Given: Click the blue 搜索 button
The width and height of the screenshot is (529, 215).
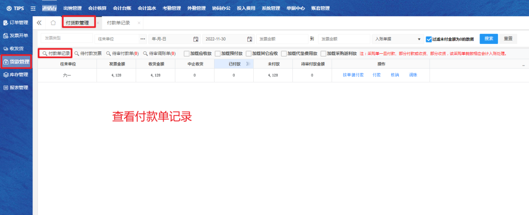Looking at the screenshot, I should tap(488, 39).
